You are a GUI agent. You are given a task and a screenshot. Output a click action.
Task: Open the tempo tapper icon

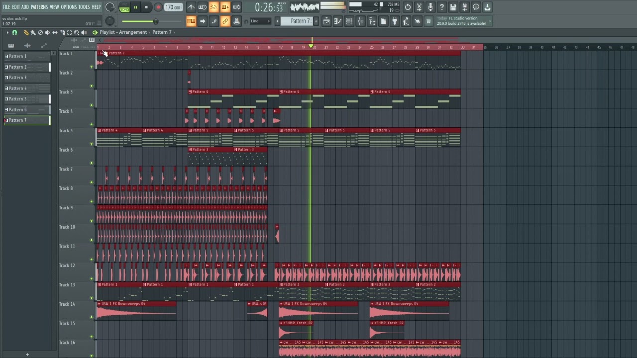pos(406,21)
